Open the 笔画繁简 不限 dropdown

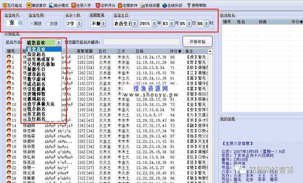(x=104, y=24)
